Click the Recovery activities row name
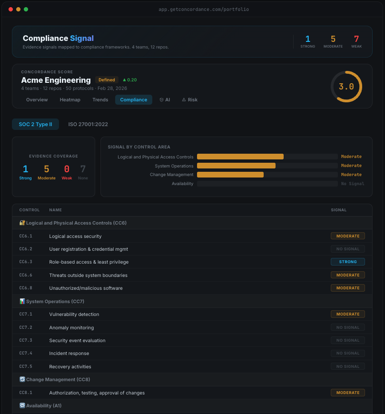The width and height of the screenshot is (385, 414). click(x=70, y=366)
